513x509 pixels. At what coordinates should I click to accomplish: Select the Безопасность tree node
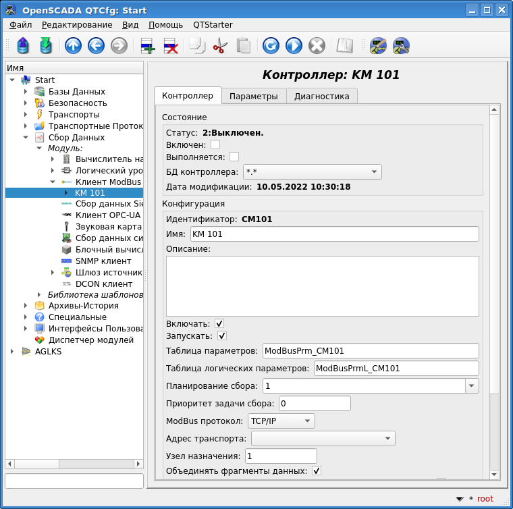click(x=78, y=103)
